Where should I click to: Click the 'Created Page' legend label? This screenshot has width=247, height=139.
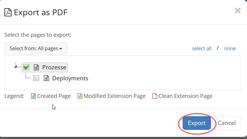pos(54,96)
